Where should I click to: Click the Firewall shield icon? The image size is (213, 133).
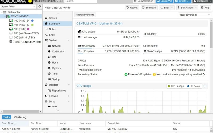(46, 96)
